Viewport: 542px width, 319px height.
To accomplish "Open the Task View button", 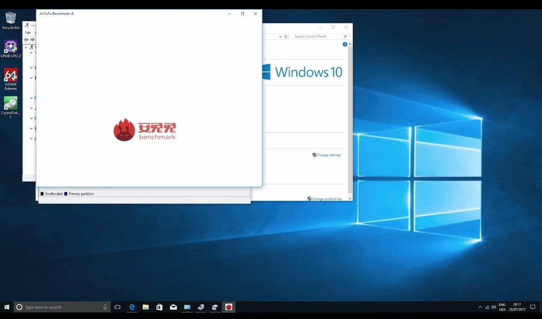I will tap(118, 307).
